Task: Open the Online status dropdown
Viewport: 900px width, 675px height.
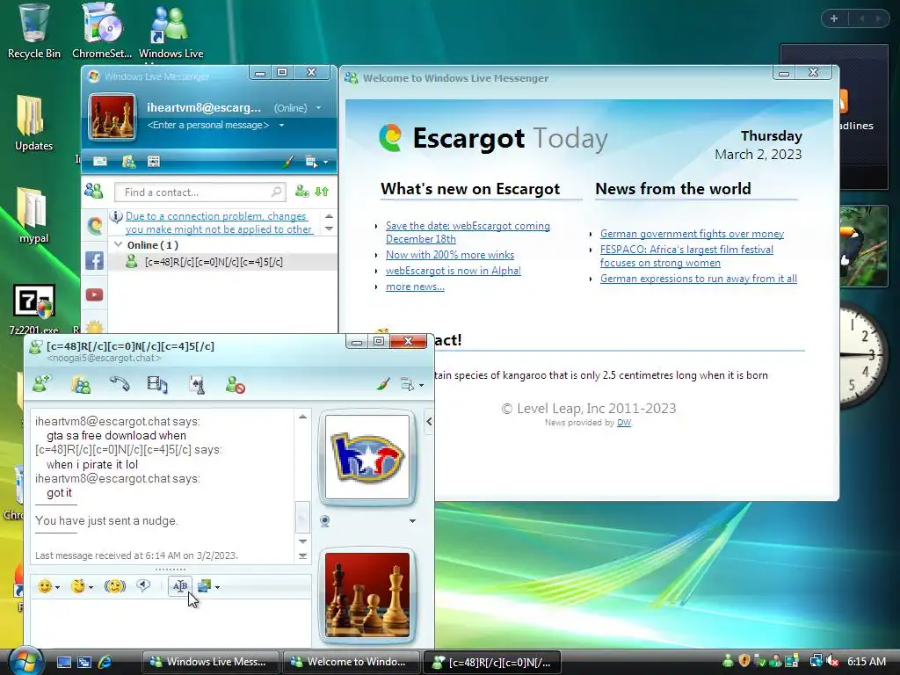Action: point(297,108)
